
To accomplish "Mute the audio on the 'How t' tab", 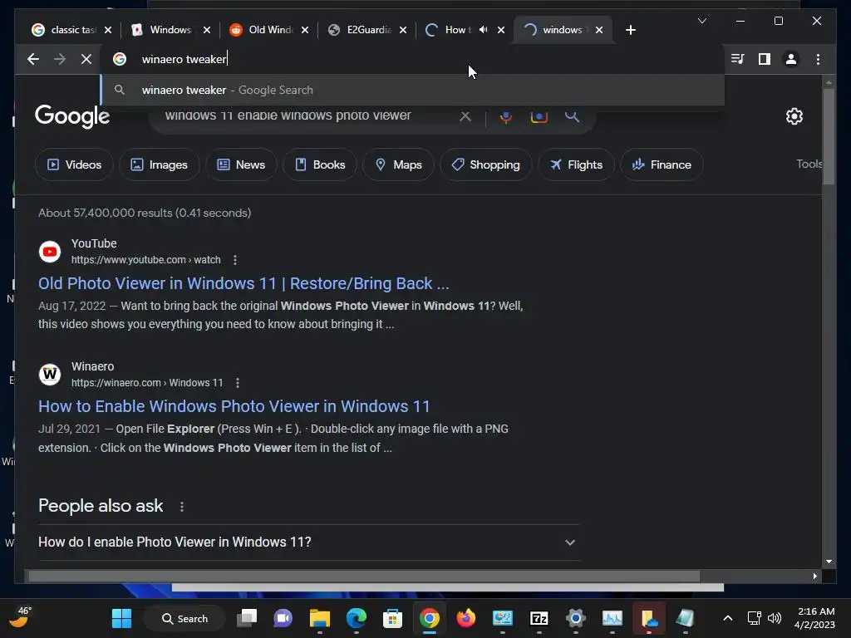I will (483, 30).
